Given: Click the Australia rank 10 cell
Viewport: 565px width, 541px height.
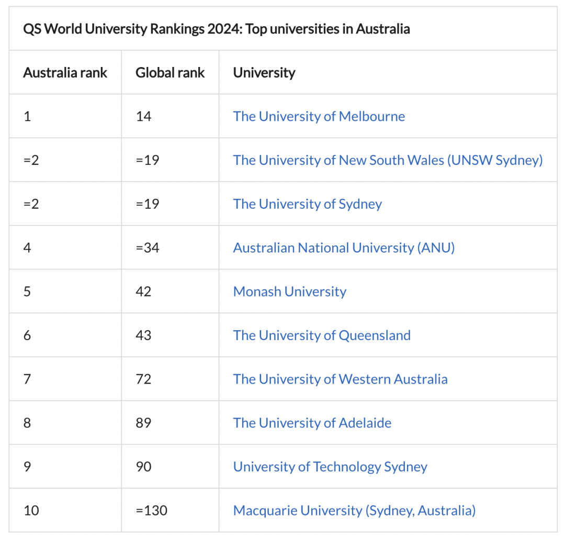Looking at the screenshot, I should (x=31, y=510).
